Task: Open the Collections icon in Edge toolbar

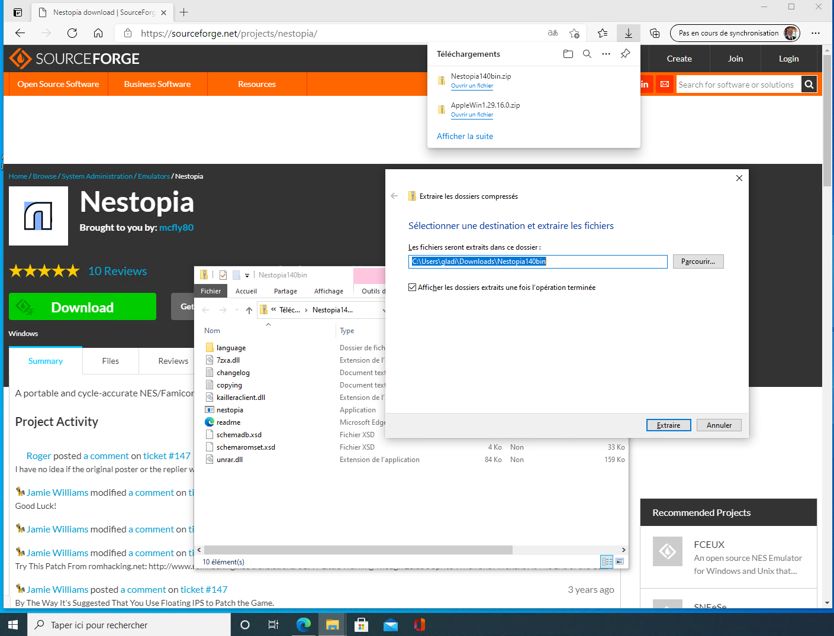Action: (x=654, y=33)
